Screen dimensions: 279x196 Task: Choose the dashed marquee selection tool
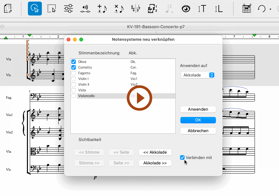51,9
